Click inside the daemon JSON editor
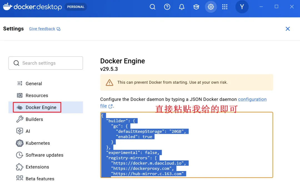This screenshot has height=194, width=300. tap(187, 145)
